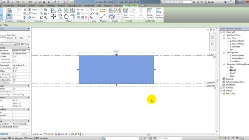Select the Rotate tool
Image resolution: width=249 pixels, height=140 pixels.
click(66, 16)
